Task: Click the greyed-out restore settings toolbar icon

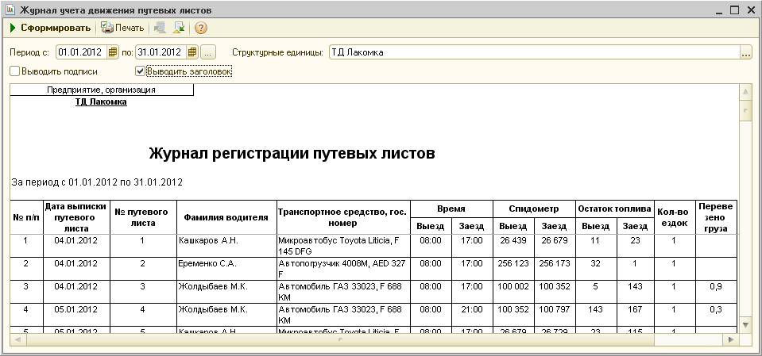Action: pyautogui.click(x=161, y=29)
